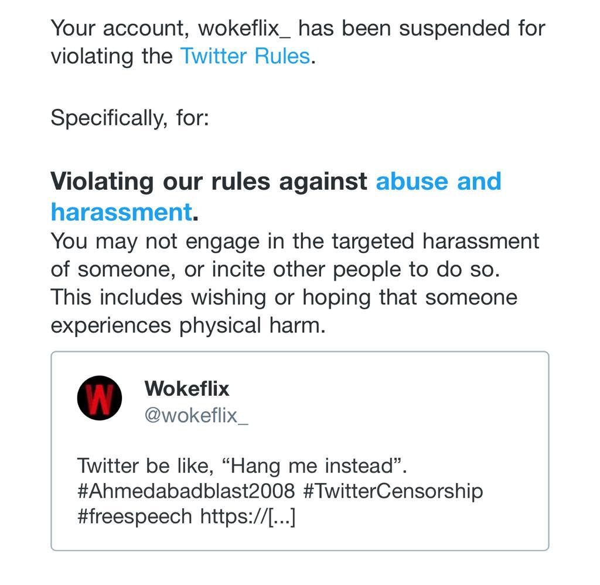
Task: Select the Wokeflix display name
Action: (x=186, y=388)
